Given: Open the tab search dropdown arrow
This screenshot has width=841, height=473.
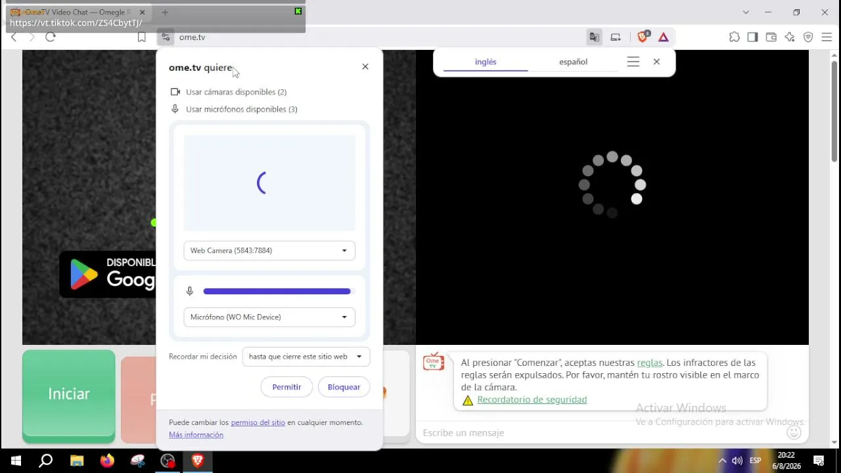Looking at the screenshot, I should 746,12.
